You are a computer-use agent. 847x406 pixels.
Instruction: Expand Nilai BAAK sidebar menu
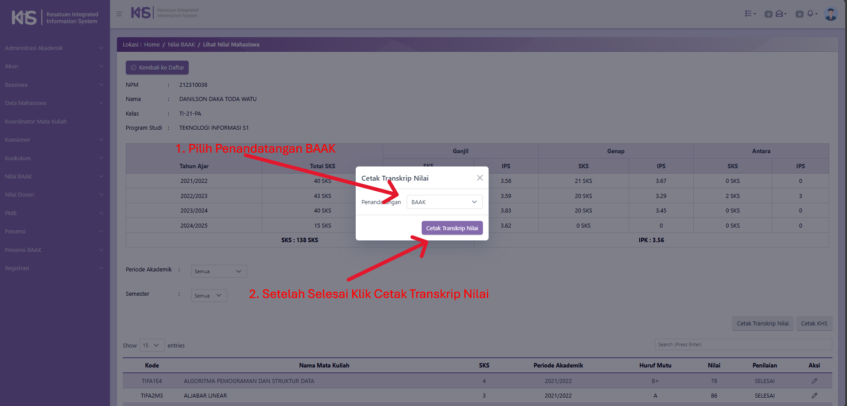pyautogui.click(x=54, y=176)
